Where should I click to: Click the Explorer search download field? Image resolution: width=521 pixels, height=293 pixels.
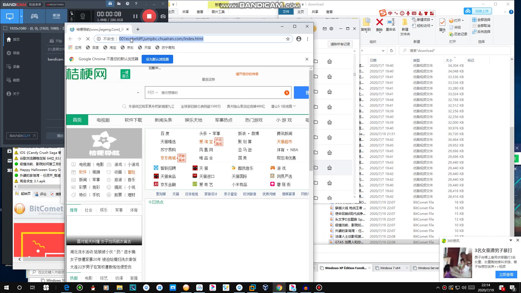(455, 50)
